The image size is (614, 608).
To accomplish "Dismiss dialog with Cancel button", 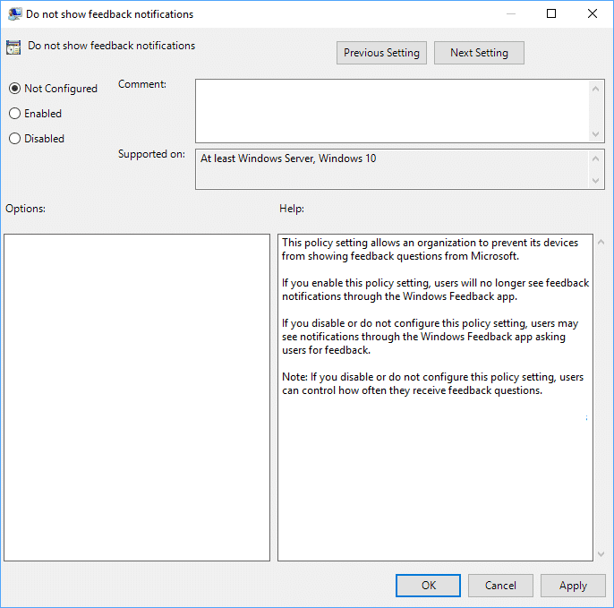I will point(500,586).
